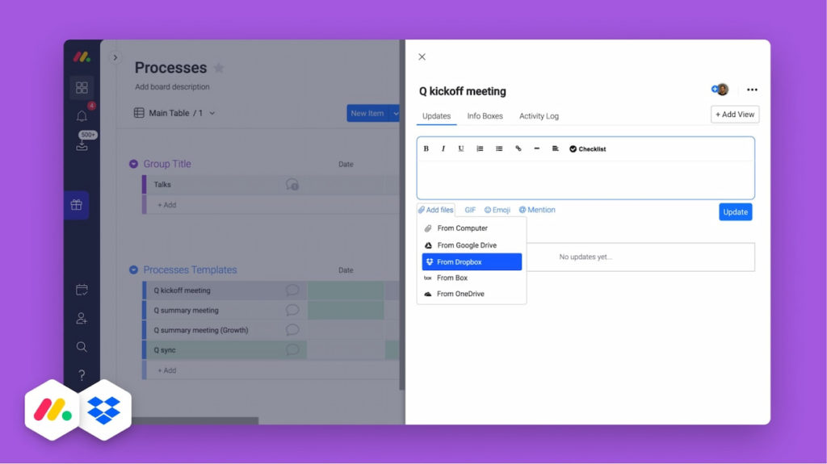Viewport: 827px width, 464px height.
Task: Click the text alignment icon
Action: pyautogui.click(x=556, y=148)
